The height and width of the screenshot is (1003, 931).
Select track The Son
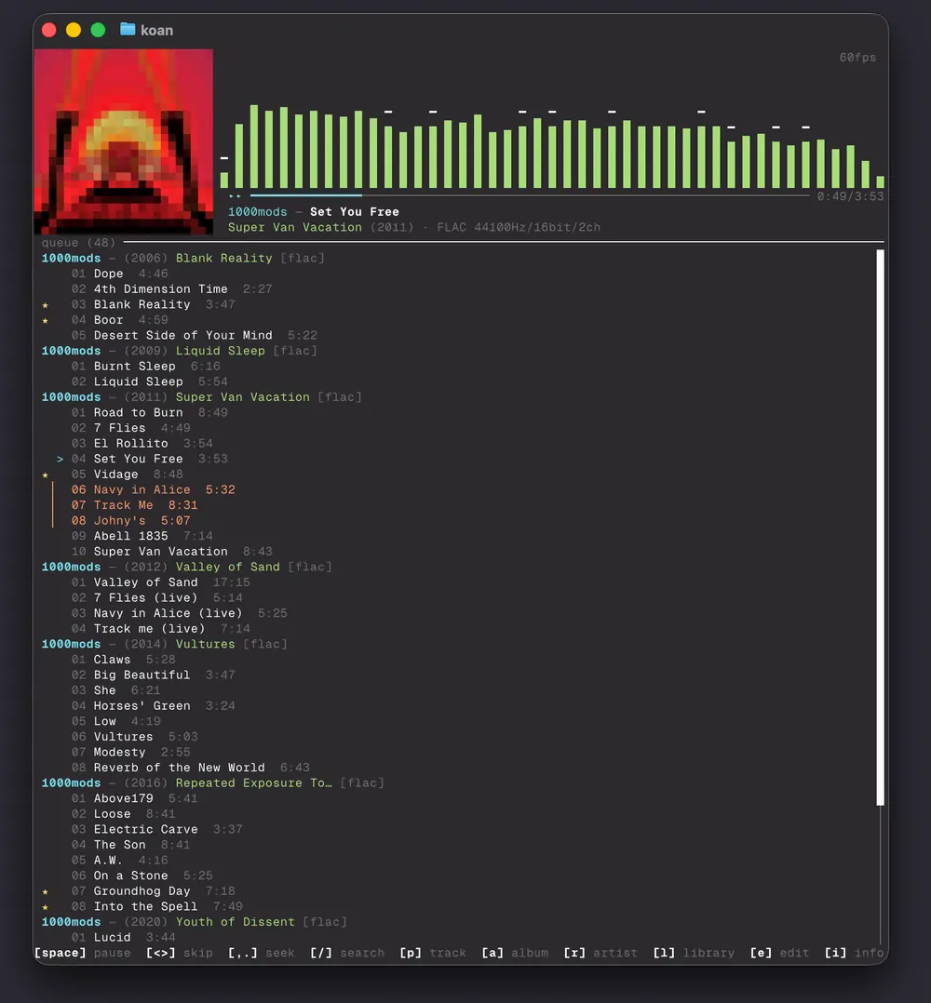(x=130, y=845)
